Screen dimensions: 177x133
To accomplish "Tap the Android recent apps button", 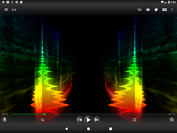I will 111,129.
